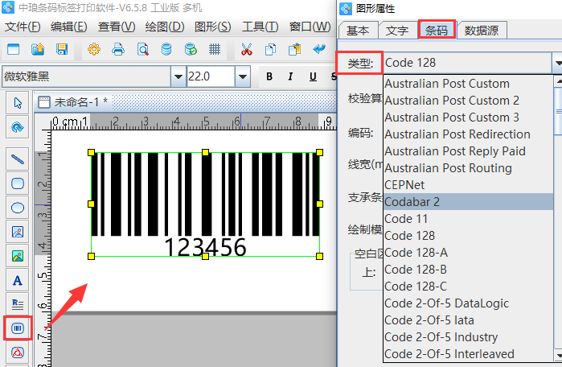Screen dimensions: 562x367
Task: Choose Code 2-Of-5 Iata
Action: (x=468, y=320)
